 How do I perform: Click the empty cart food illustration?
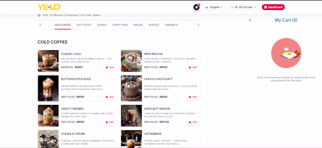pos(286,53)
